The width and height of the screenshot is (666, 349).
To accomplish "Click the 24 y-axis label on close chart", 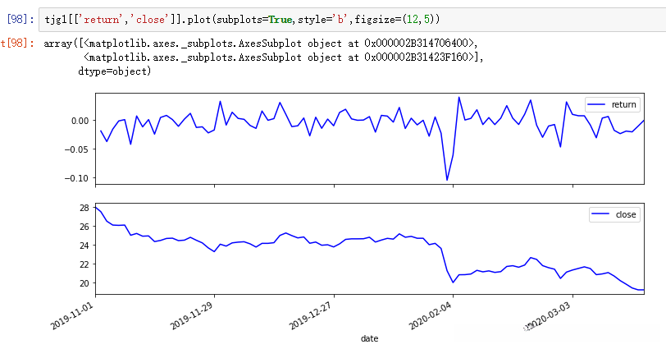I will (84, 246).
